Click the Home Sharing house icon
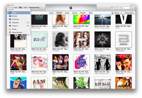Image resolution: width=142 pixels, height=98 pixels. [x=10, y=32]
